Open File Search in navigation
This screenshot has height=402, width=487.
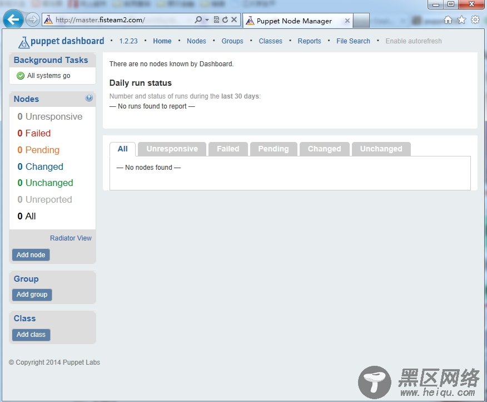(353, 41)
